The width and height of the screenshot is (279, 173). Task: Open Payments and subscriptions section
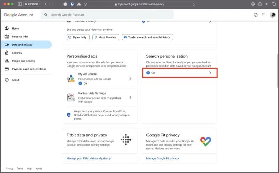(26, 69)
